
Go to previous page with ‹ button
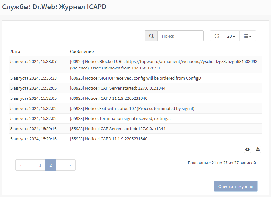(x=30, y=165)
